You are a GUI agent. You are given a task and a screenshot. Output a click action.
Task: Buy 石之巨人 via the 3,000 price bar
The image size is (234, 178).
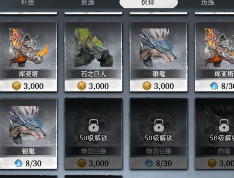coord(94,86)
